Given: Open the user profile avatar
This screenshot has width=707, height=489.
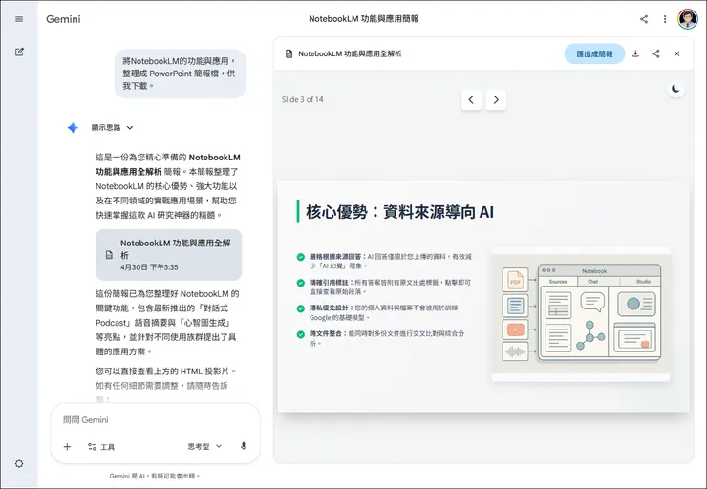Looking at the screenshot, I should tap(688, 19).
